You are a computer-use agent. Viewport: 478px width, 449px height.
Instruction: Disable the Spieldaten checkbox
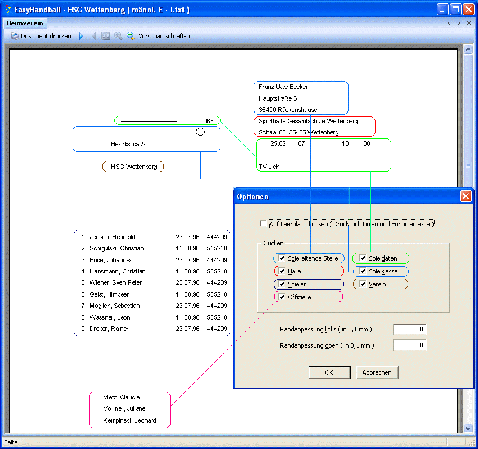(363, 258)
